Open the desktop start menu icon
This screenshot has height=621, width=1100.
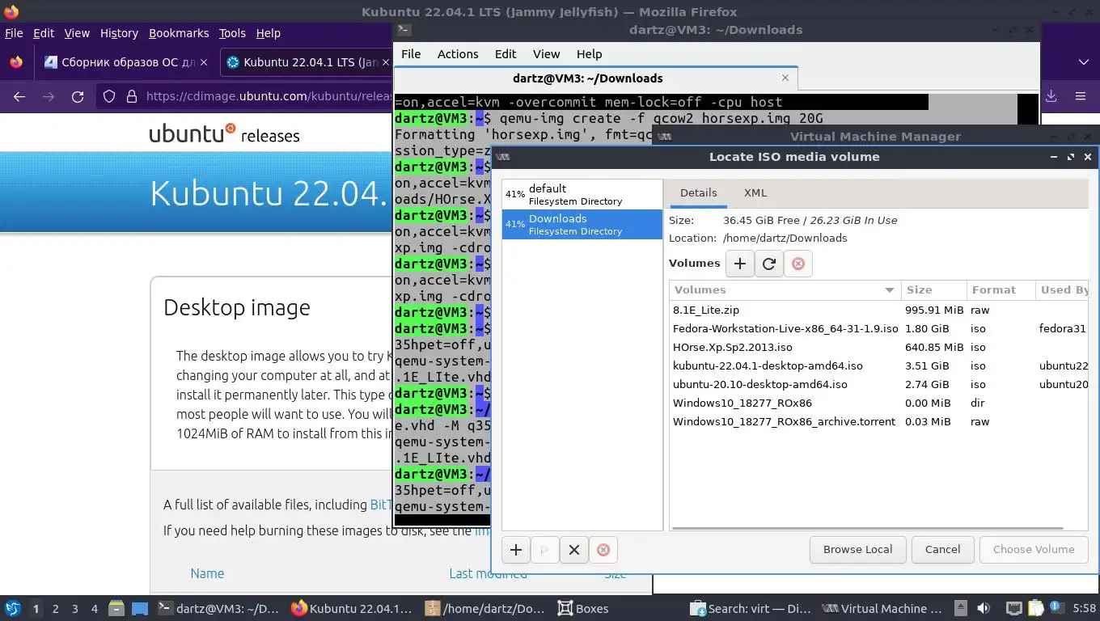pos(13,608)
